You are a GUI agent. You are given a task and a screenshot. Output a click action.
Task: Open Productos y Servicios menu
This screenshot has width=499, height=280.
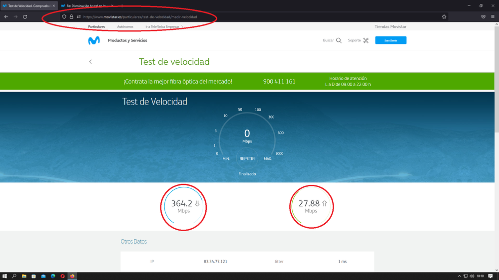click(127, 40)
